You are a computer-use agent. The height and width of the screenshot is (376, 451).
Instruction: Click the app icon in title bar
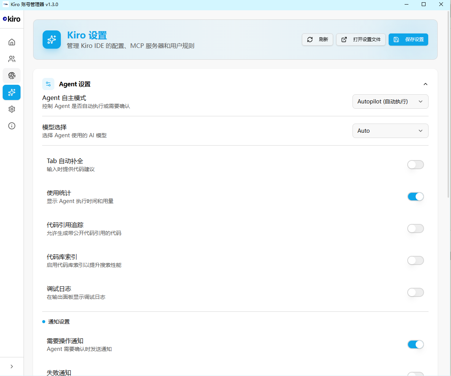coord(5,4)
